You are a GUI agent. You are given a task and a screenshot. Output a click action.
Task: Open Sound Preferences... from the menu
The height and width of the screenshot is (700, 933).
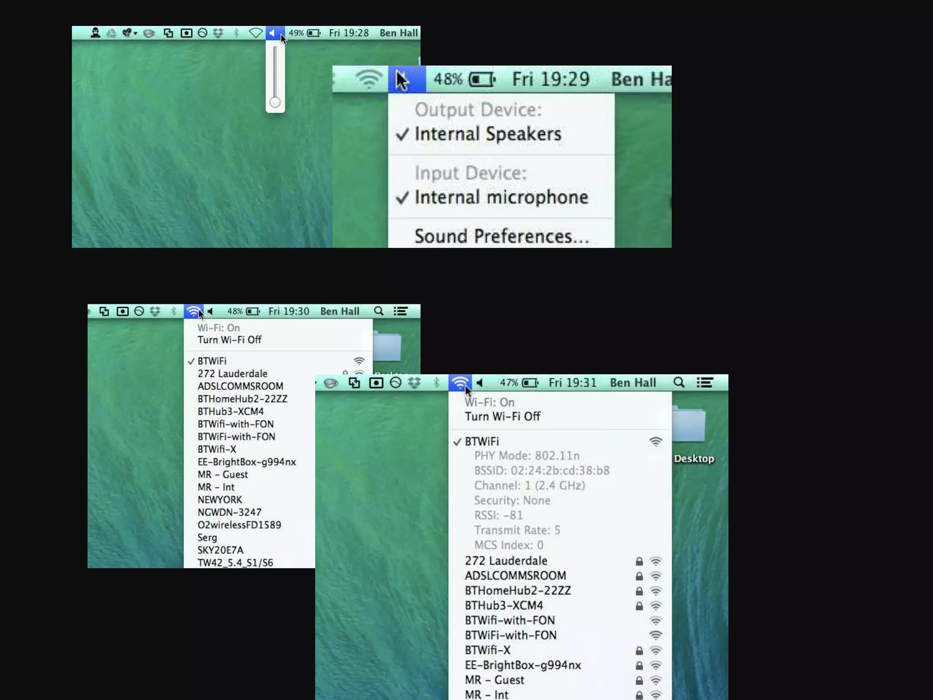501,236
